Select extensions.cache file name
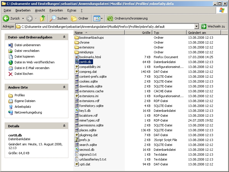Screen dimensions: 229x172 pyautogui.click(x=91, y=91)
